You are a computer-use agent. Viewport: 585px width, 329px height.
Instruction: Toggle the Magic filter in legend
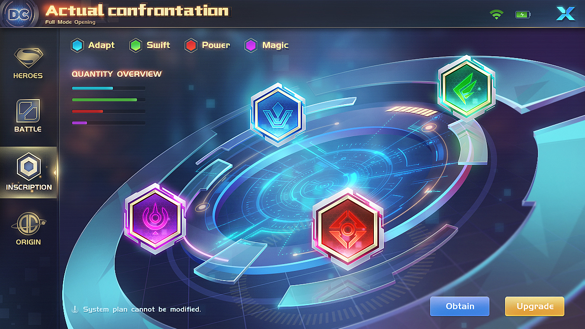pos(267,45)
